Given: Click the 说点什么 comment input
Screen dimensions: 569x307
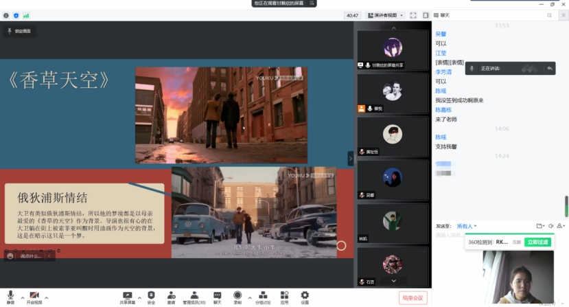Looking at the screenshot, I should pos(30,256).
